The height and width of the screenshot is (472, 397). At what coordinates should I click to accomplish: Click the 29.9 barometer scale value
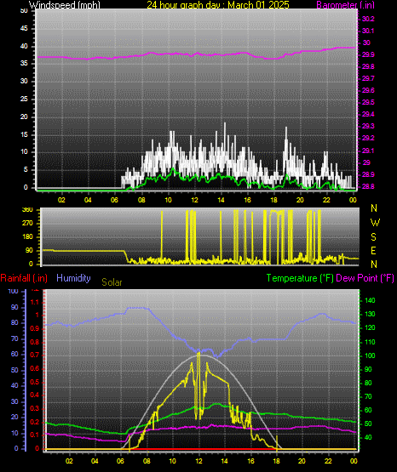pos(368,54)
